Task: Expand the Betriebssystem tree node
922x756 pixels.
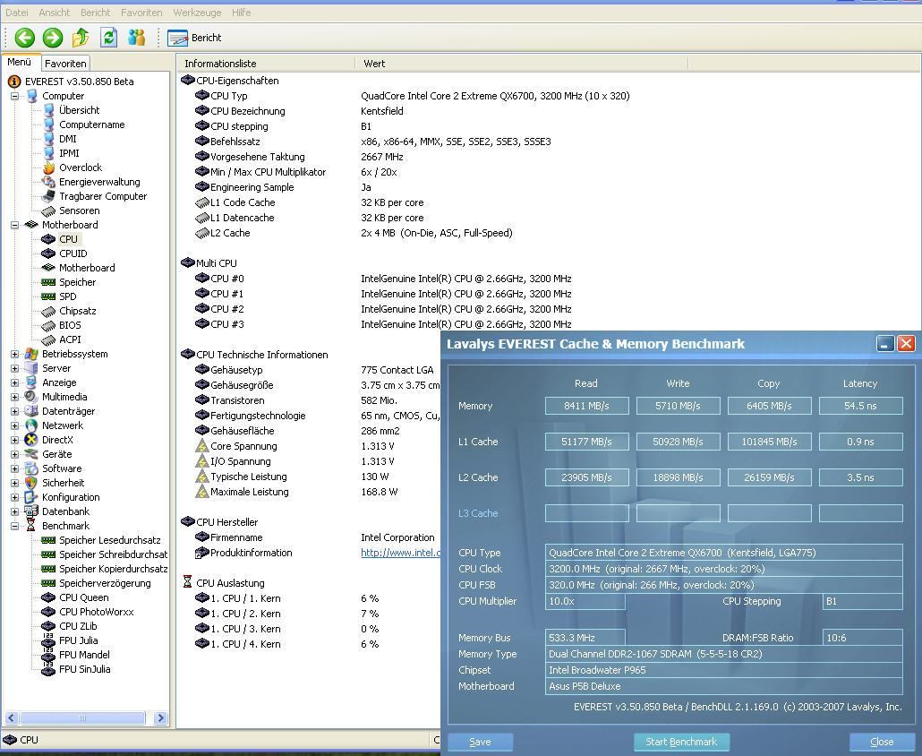Action: (x=14, y=354)
